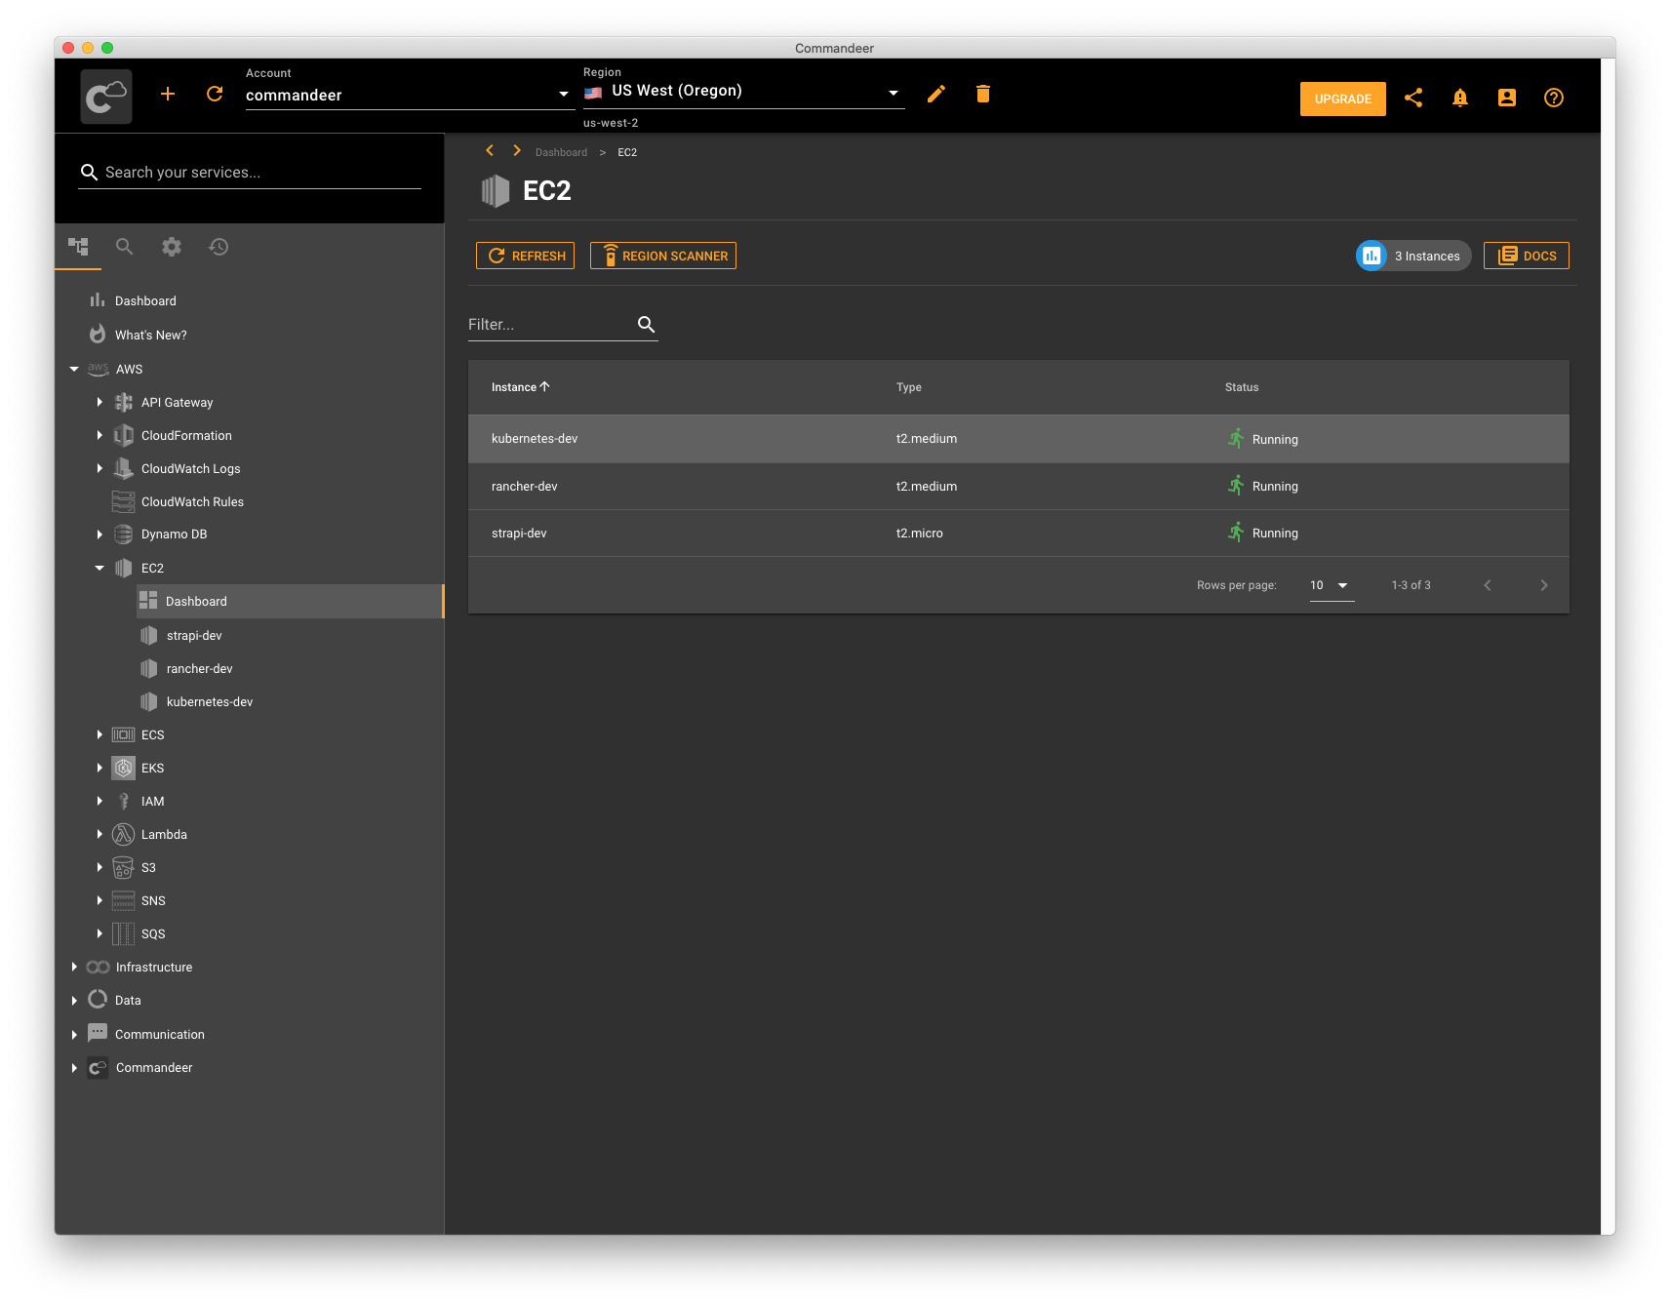This screenshot has height=1307, width=1670.
Task: Expand the CloudWatch Logs node
Action: pyautogui.click(x=99, y=468)
